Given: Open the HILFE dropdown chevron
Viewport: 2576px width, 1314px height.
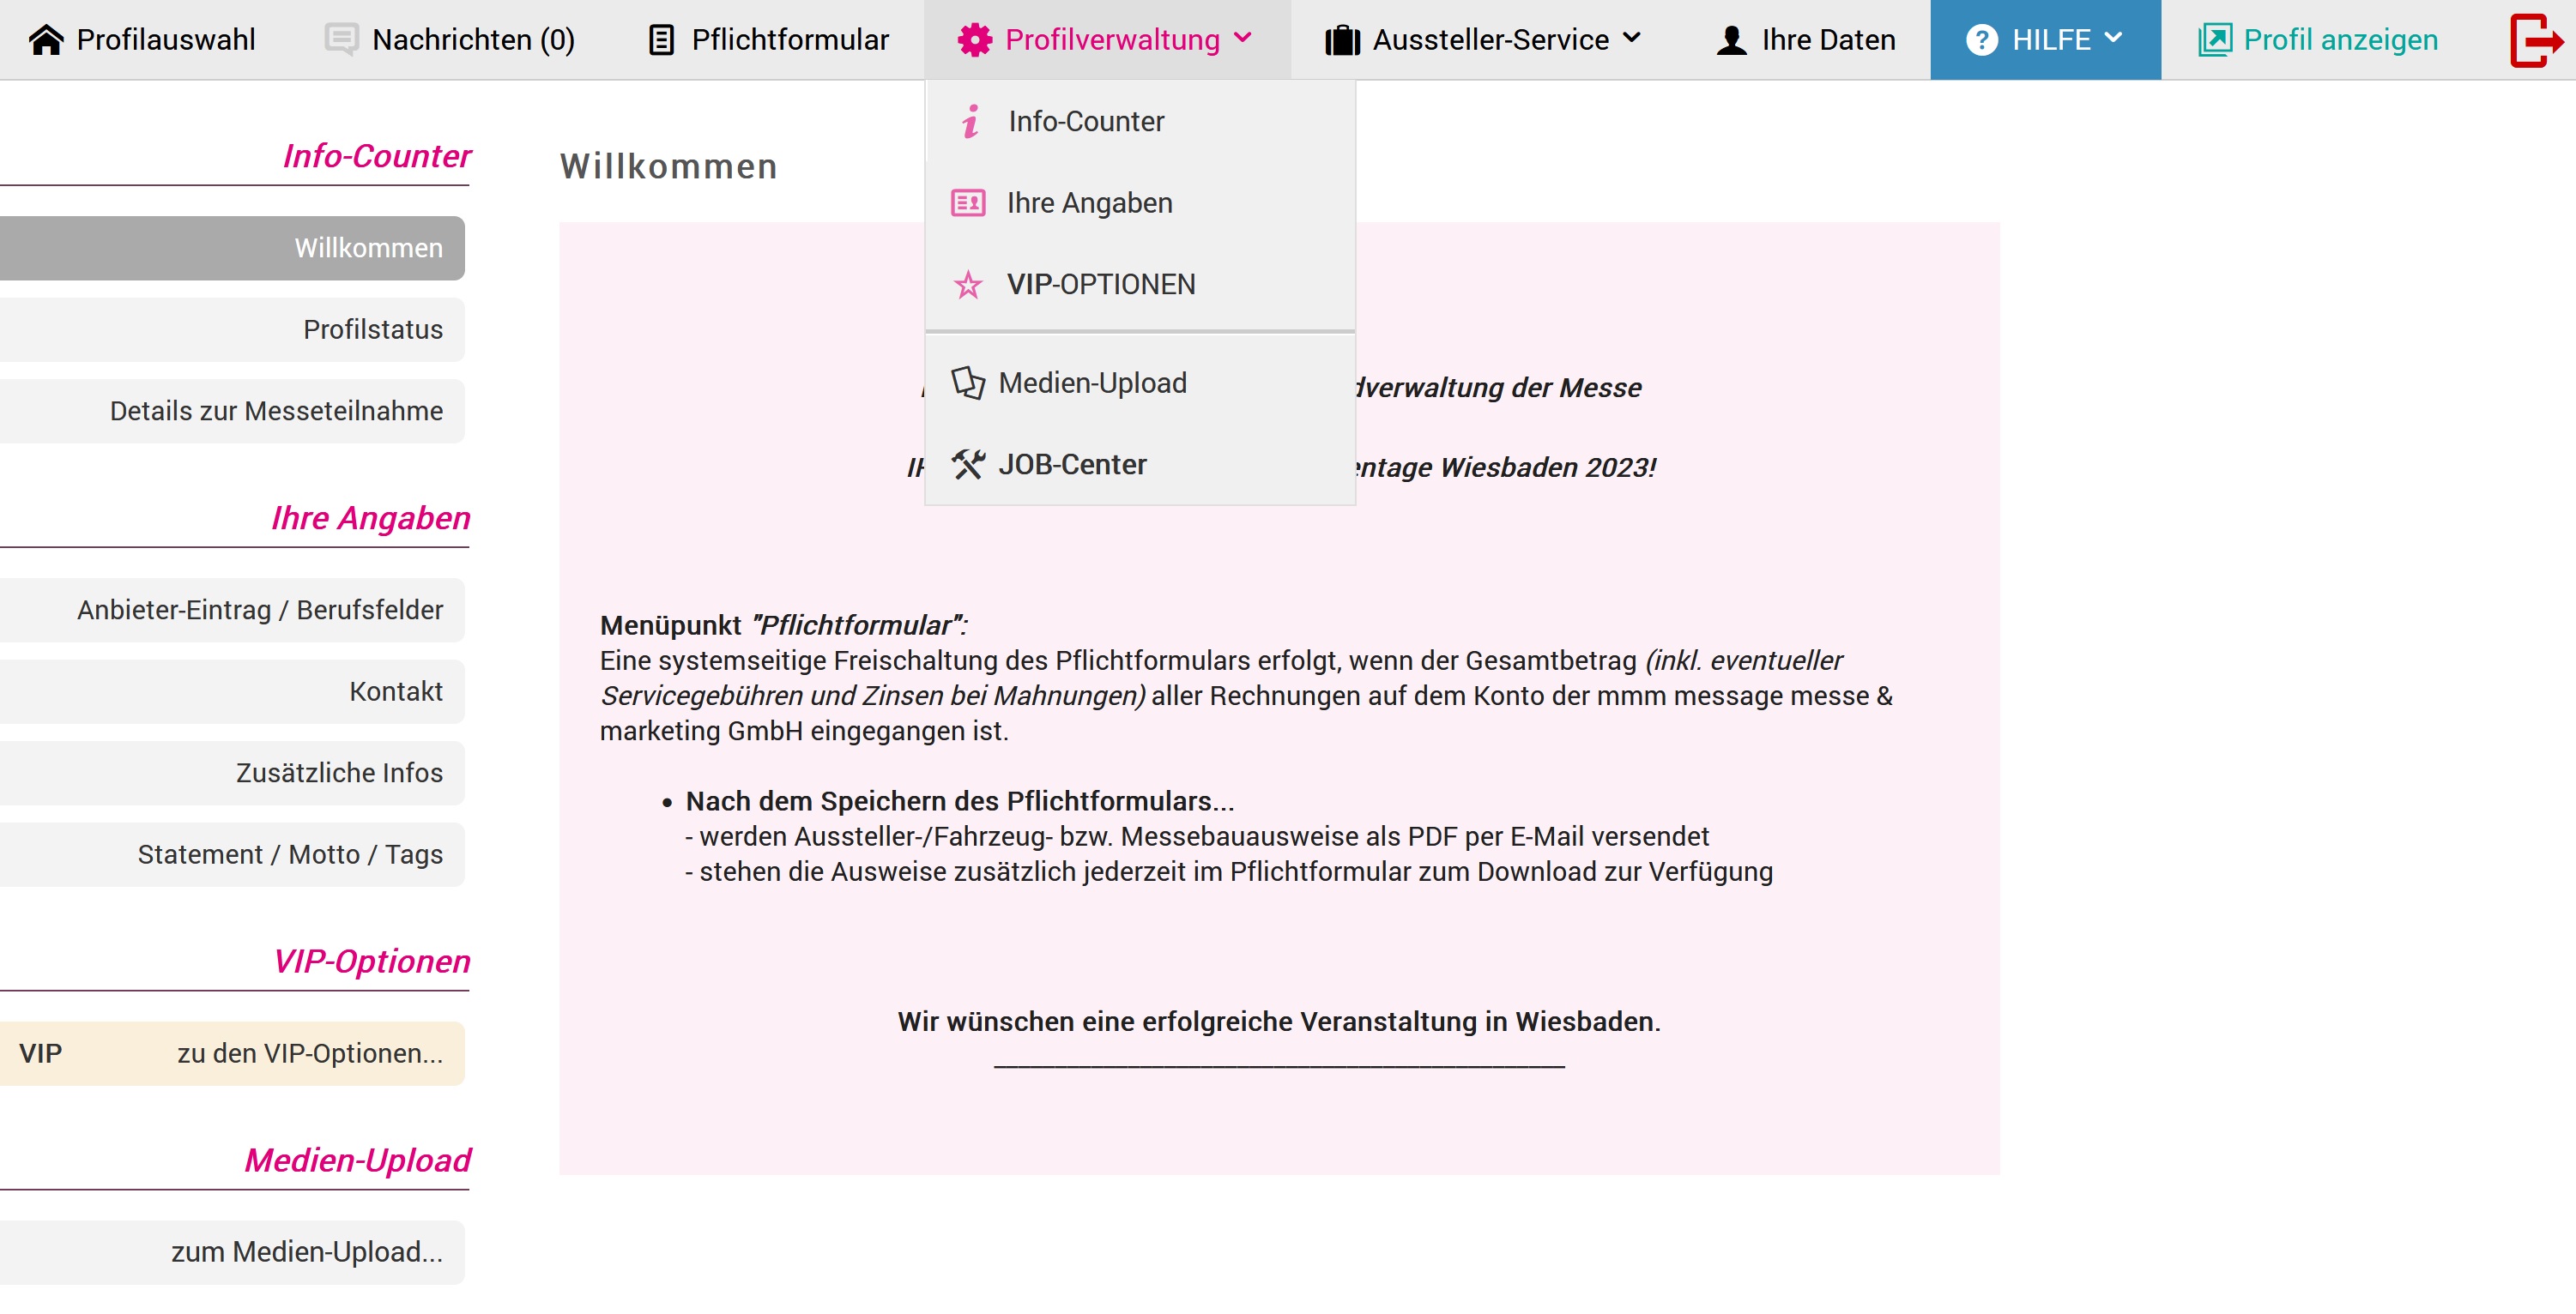Looking at the screenshot, I should point(2114,39).
